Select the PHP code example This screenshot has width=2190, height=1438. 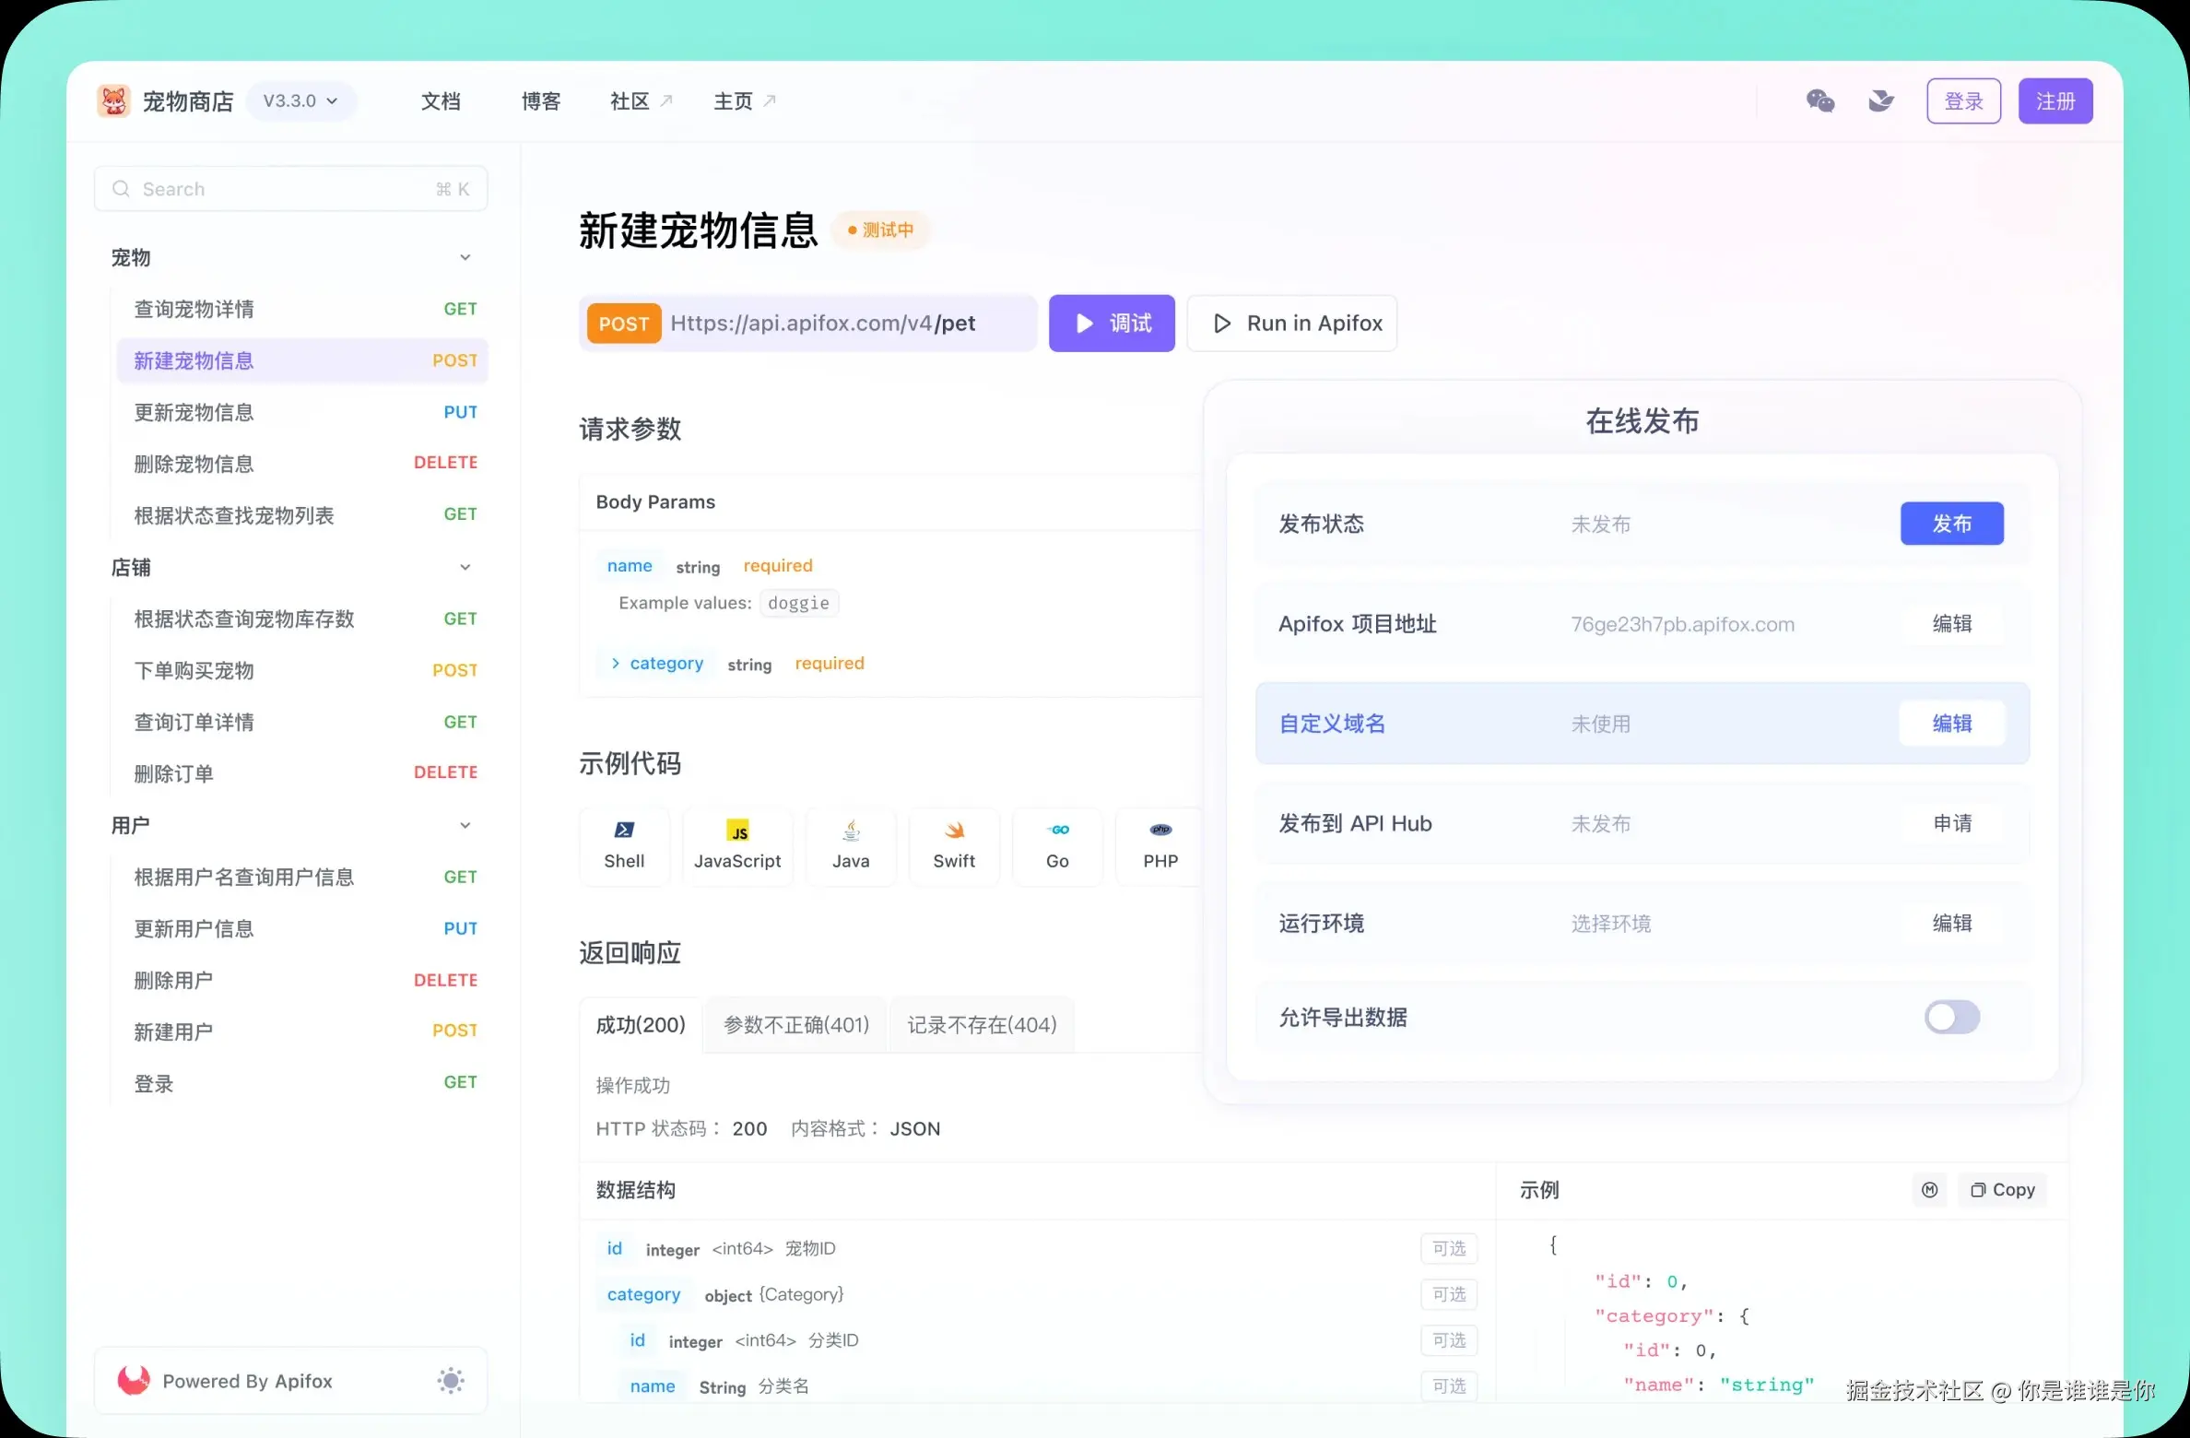point(1159,845)
